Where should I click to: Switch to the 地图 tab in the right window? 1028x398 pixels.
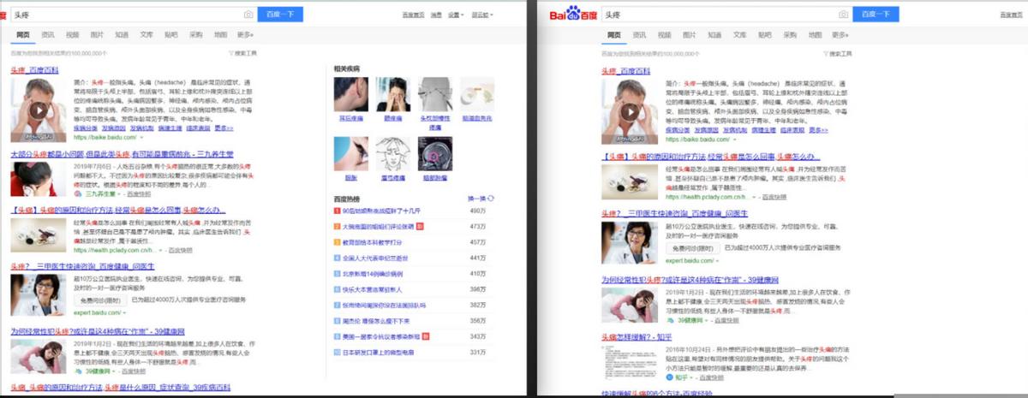pyautogui.click(x=815, y=35)
